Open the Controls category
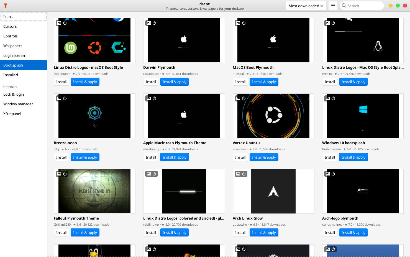410x257 pixels. (24, 36)
